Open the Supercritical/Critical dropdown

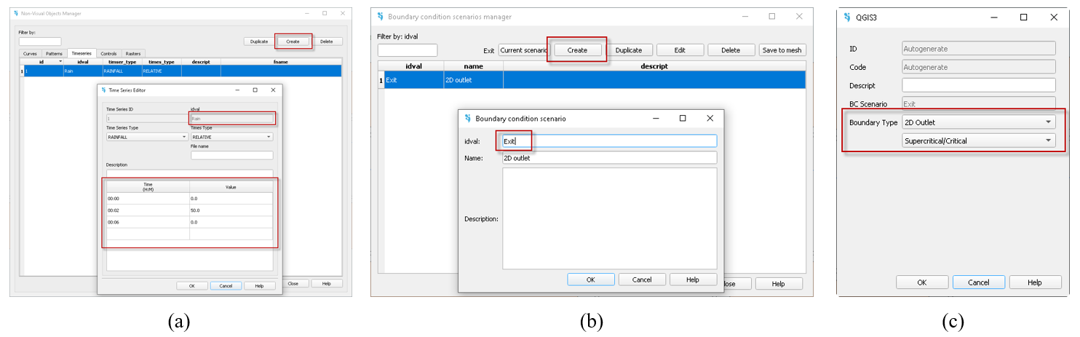(978, 140)
